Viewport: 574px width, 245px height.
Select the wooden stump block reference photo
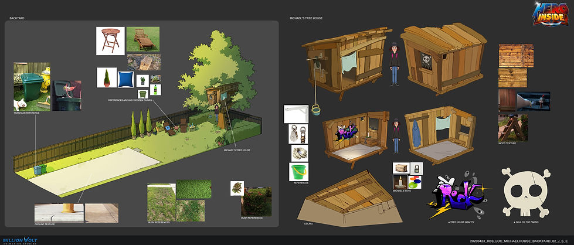144,62
